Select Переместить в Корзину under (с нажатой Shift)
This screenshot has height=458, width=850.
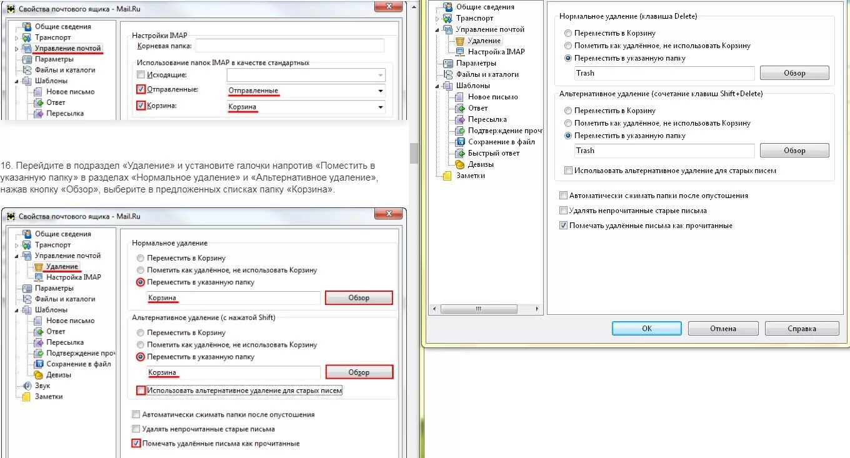click(141, 333)
